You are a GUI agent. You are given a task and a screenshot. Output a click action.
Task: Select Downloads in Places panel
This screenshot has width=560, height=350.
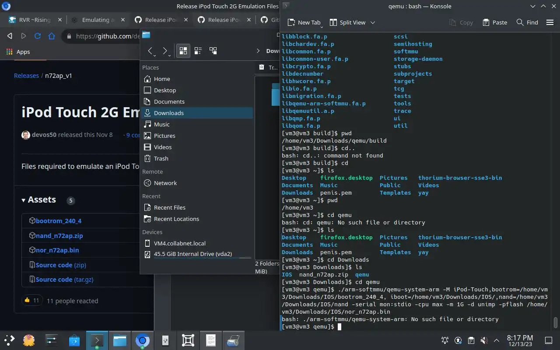197,113
